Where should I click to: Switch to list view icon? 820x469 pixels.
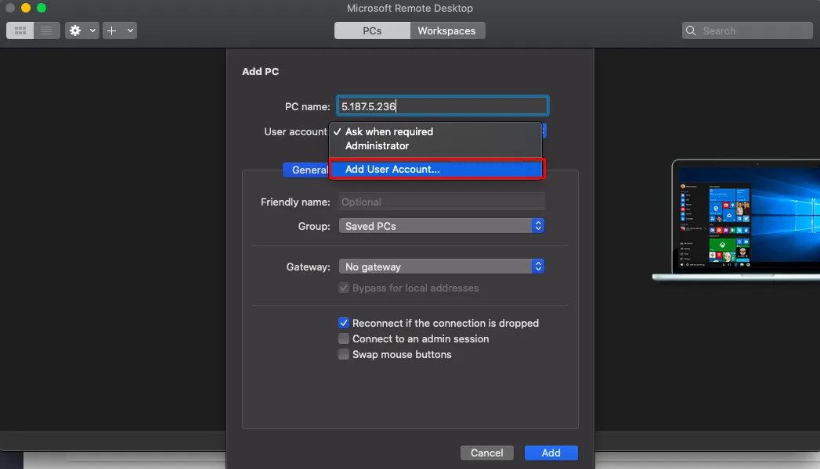(46, 30)
